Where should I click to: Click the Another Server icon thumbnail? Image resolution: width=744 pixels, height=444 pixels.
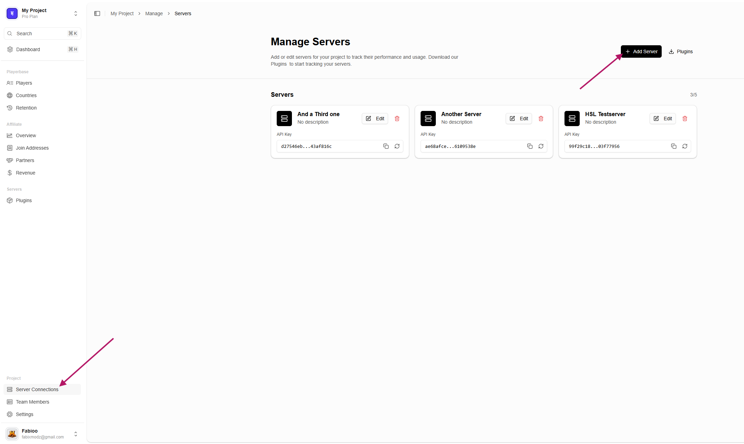tap(428, 119)
